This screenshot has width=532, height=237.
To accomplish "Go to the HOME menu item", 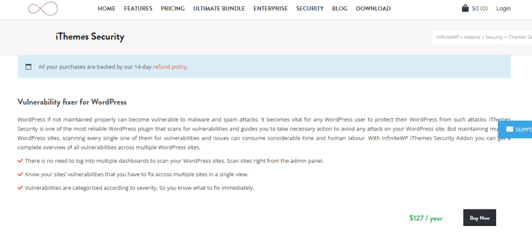I will coord(107,8).
